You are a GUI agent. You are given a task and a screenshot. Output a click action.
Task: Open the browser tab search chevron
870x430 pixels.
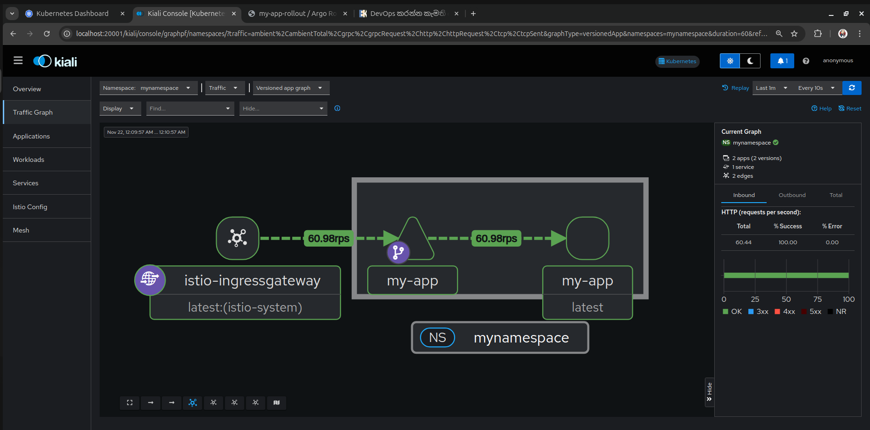tap(12, 14)
